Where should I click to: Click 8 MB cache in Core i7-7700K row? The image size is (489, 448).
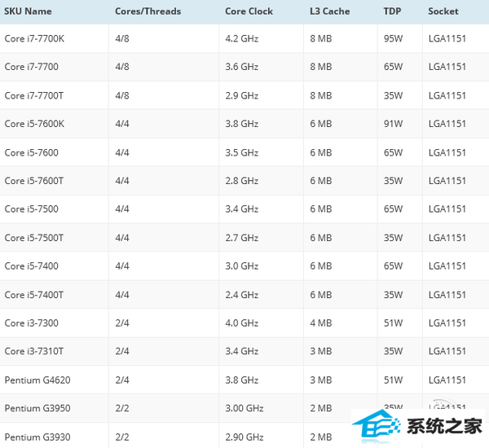pos(321,38)
